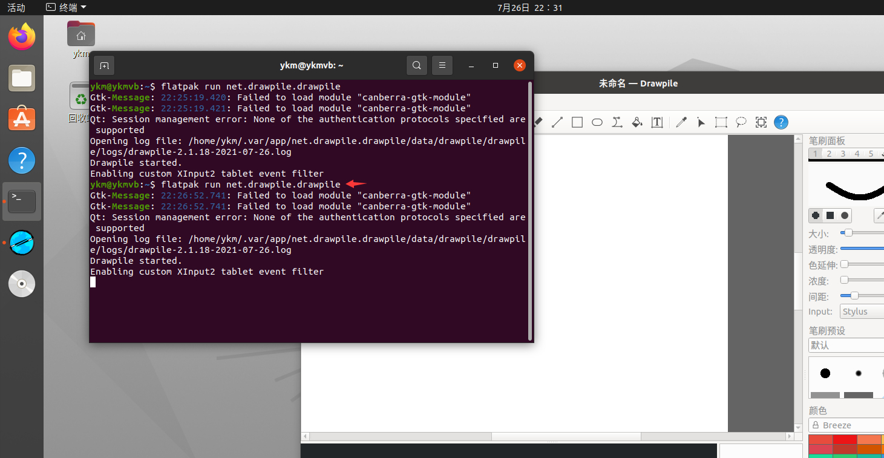This screenshot has width=884, height=458.
Task: Select the Line tool in Drawpile
Action: coord(557,122)
